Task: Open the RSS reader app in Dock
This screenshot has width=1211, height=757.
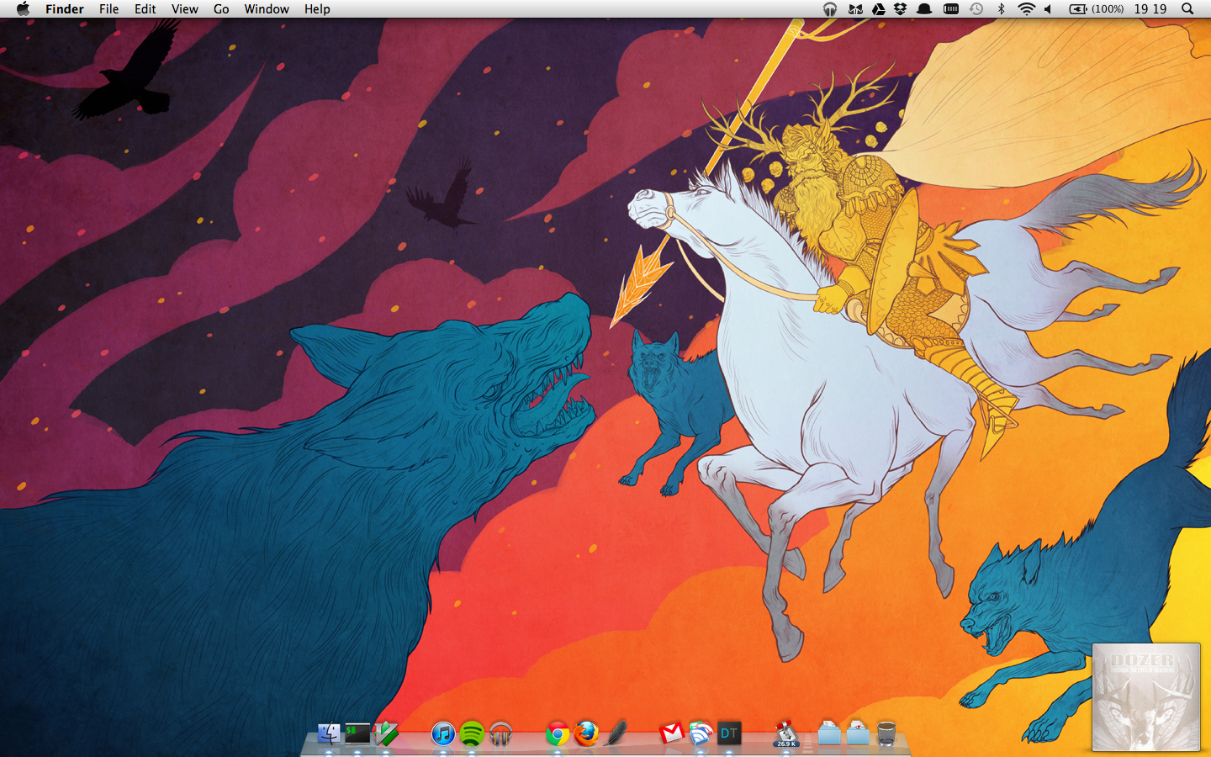Action: click(701, 733)
